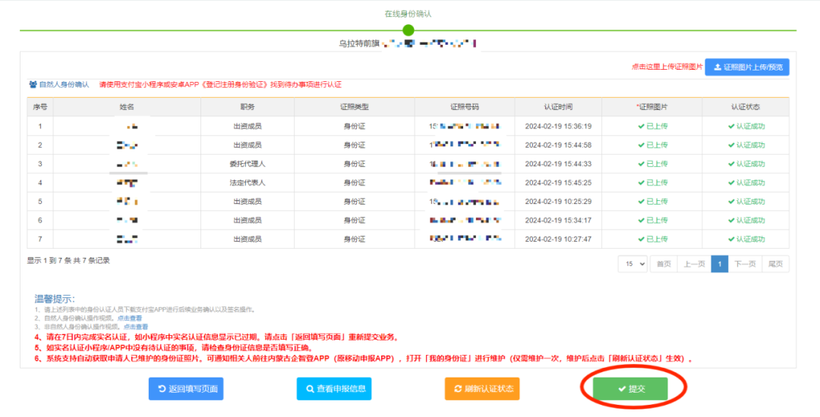This screenshot has height=417, width=820.
Task: Click 显示 1 到 7 条 record count text
Action: pos(68,260)
